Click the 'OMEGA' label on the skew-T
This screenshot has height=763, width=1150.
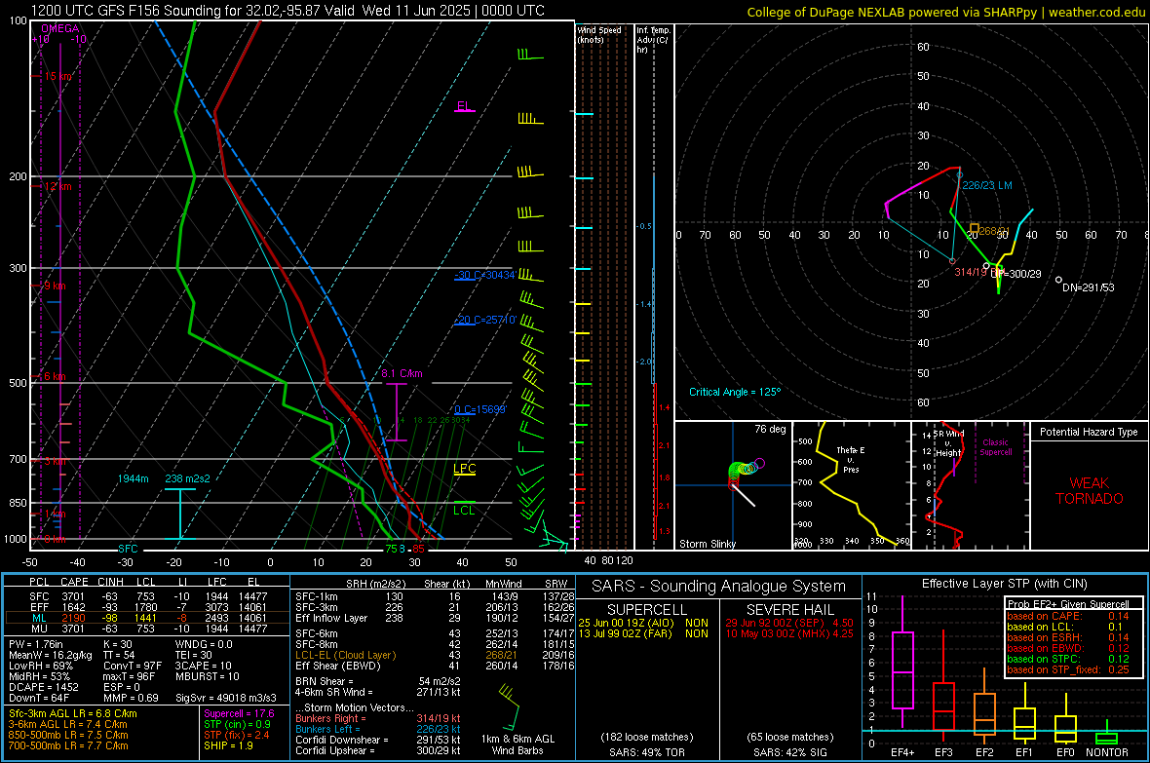tap(60, 28)
